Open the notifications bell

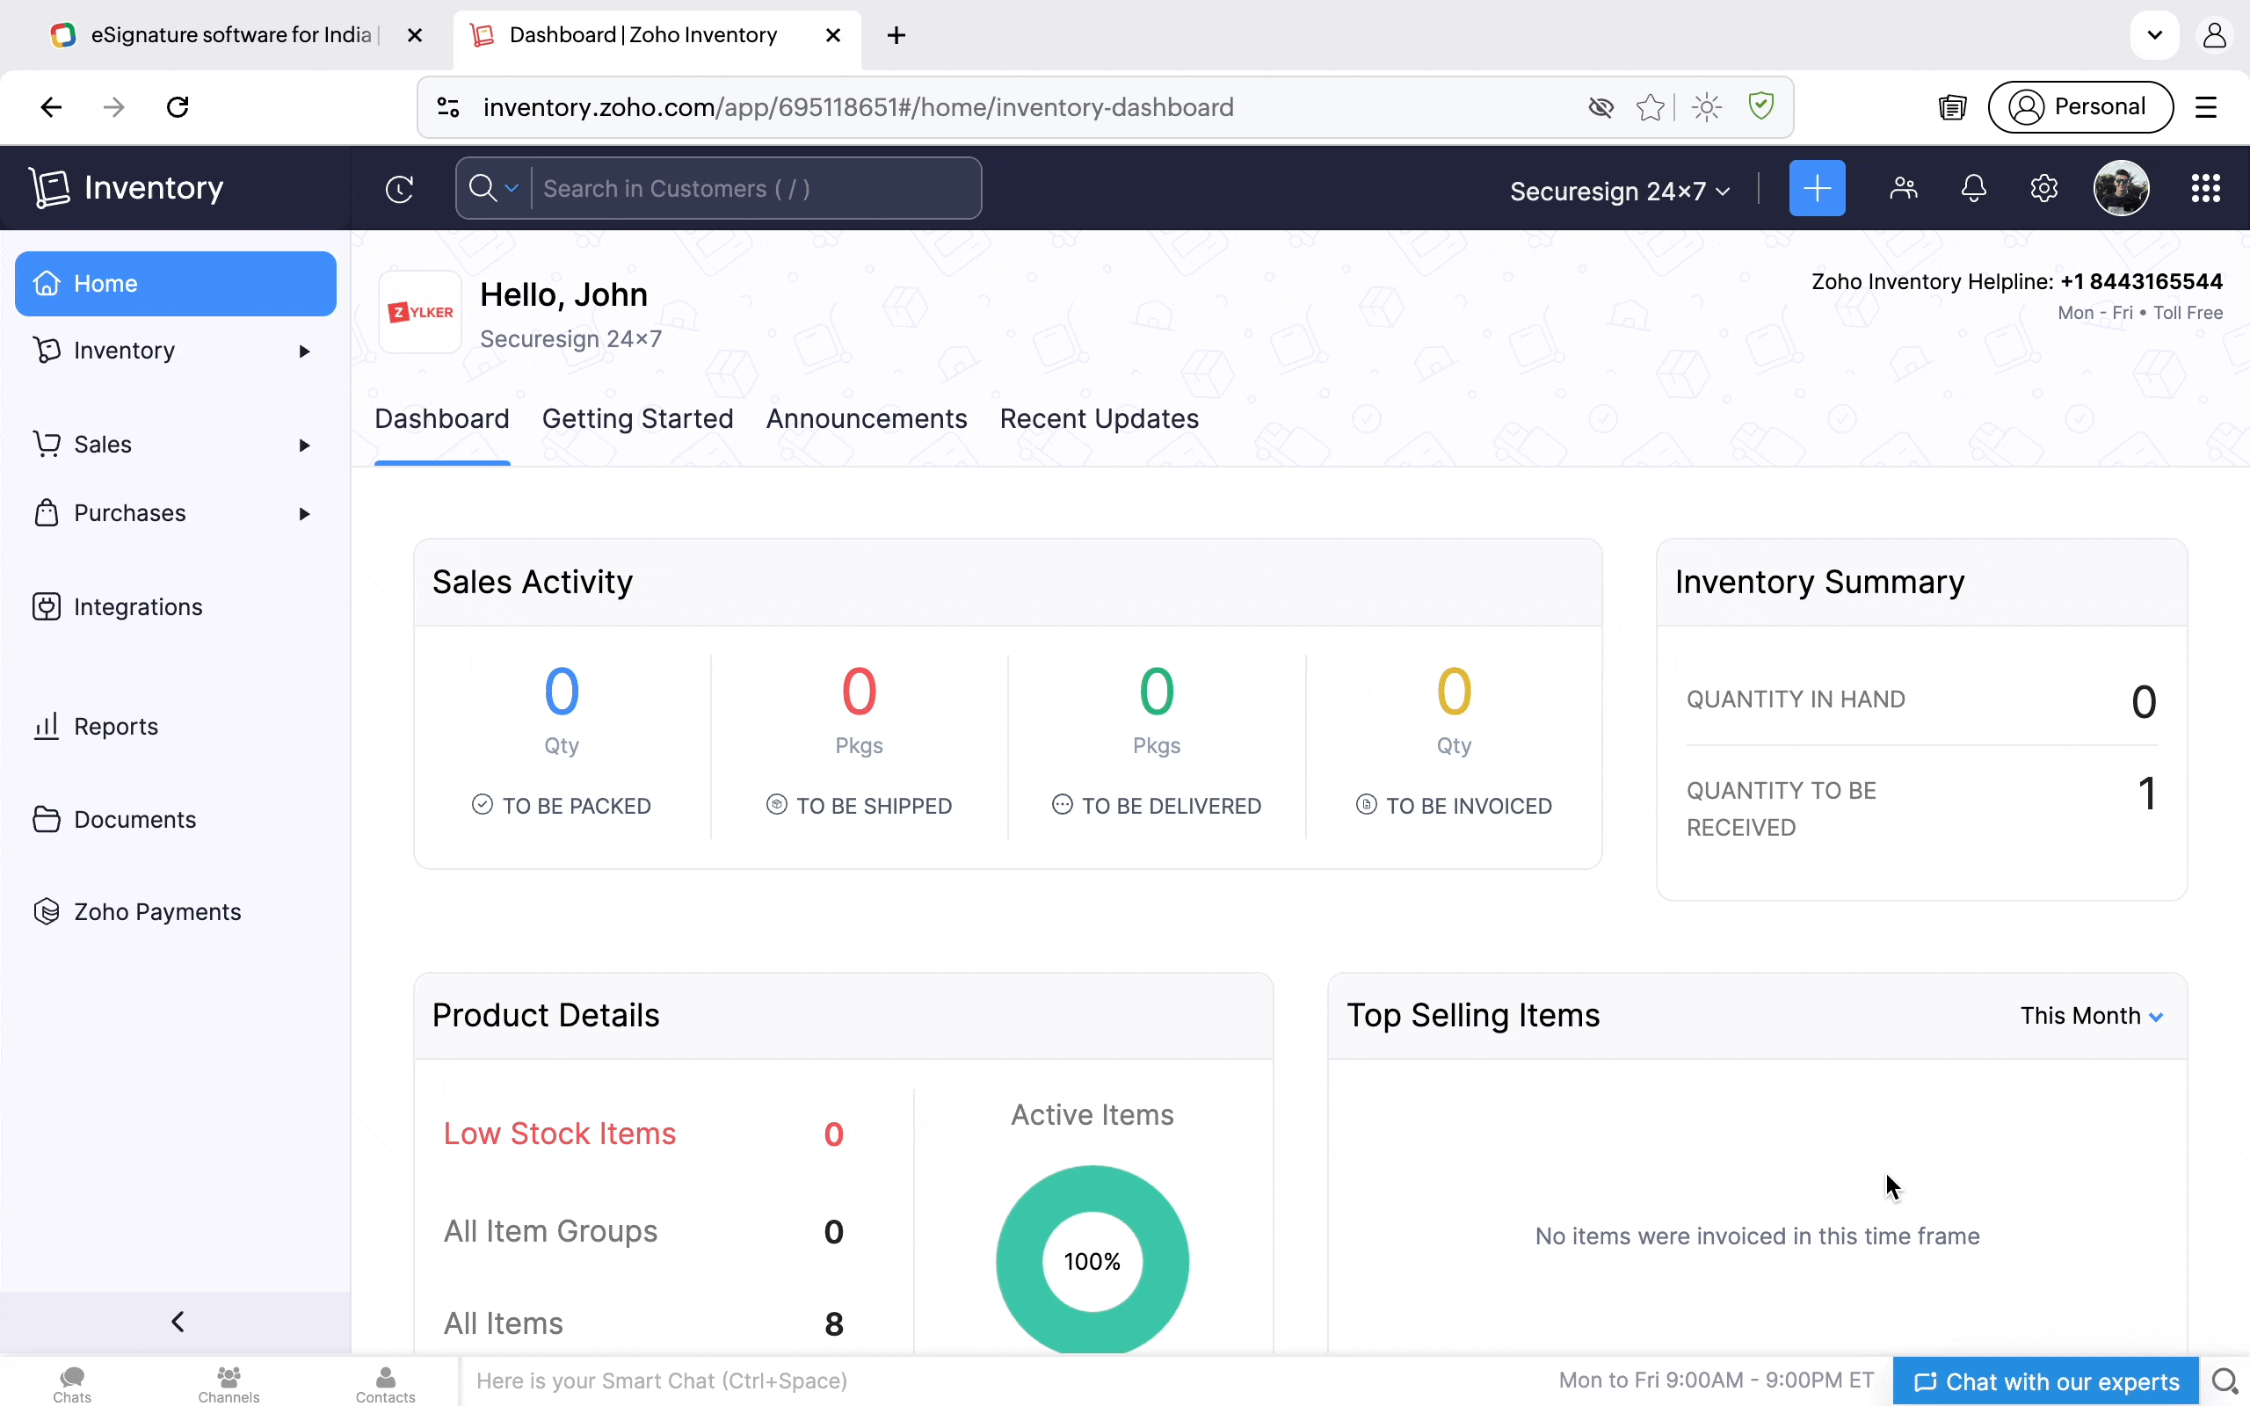pyautogui.click(x=1973, y=189)
